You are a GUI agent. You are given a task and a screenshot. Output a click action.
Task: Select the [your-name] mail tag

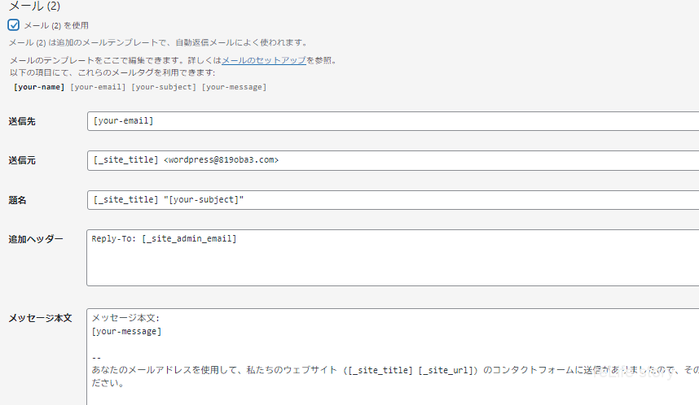coord(39,87)
